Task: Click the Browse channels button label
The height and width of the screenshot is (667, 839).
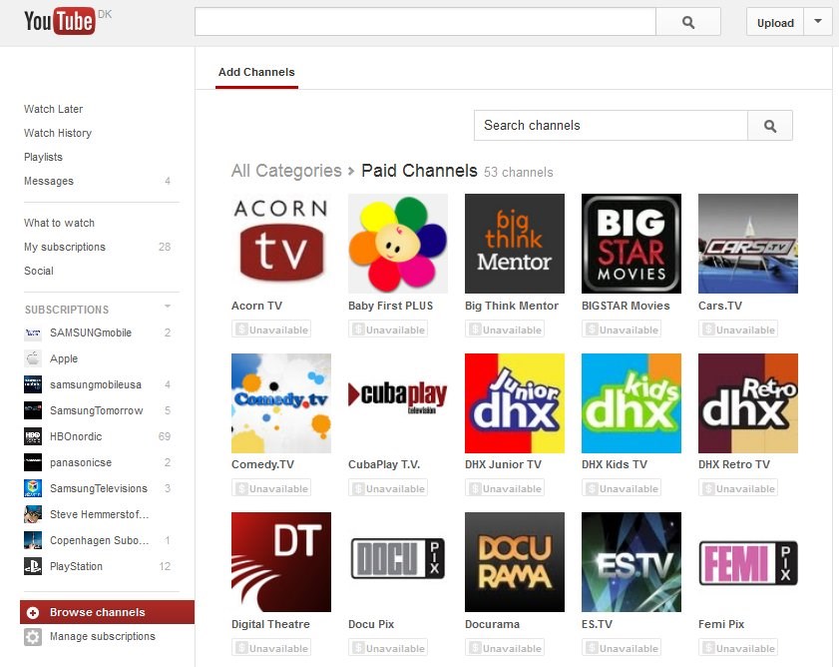Action: (98, 612)
